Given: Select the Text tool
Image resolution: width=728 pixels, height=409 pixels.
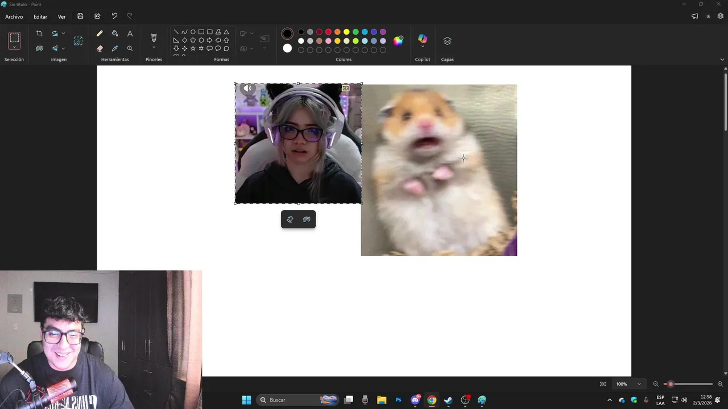Looking at the screenshot, I should (130, 34).
